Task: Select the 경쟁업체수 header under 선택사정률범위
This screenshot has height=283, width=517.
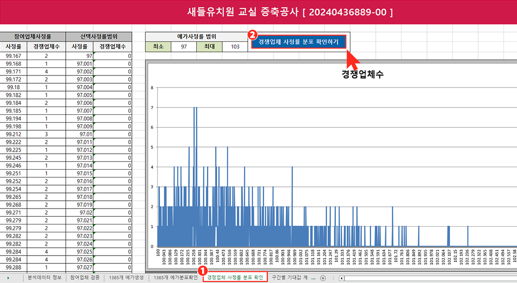Action: tap(112, 47)
